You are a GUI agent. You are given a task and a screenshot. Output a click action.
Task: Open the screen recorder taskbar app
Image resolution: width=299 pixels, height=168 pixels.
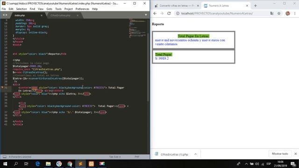pos(102,164)
